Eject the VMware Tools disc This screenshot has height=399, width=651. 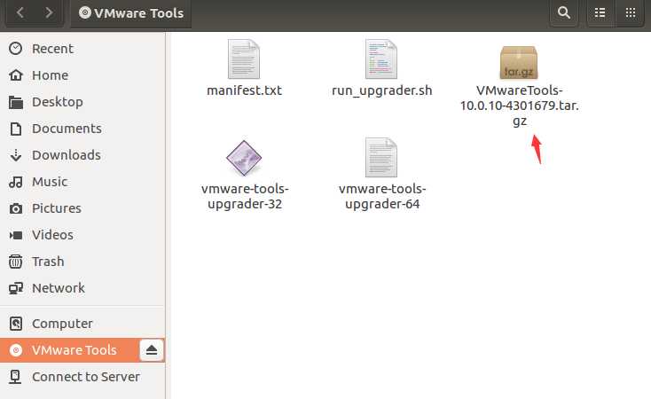151,350
